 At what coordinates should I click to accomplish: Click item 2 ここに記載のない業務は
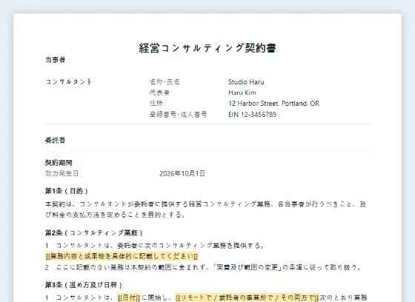tap(203, 267)
